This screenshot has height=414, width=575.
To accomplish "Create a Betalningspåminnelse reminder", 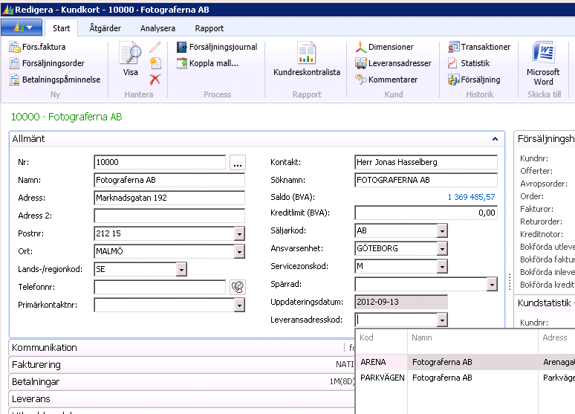I will [55, 80].
